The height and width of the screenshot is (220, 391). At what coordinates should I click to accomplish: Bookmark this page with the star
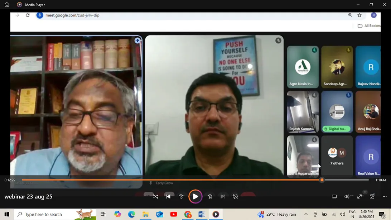click(359, 15)
